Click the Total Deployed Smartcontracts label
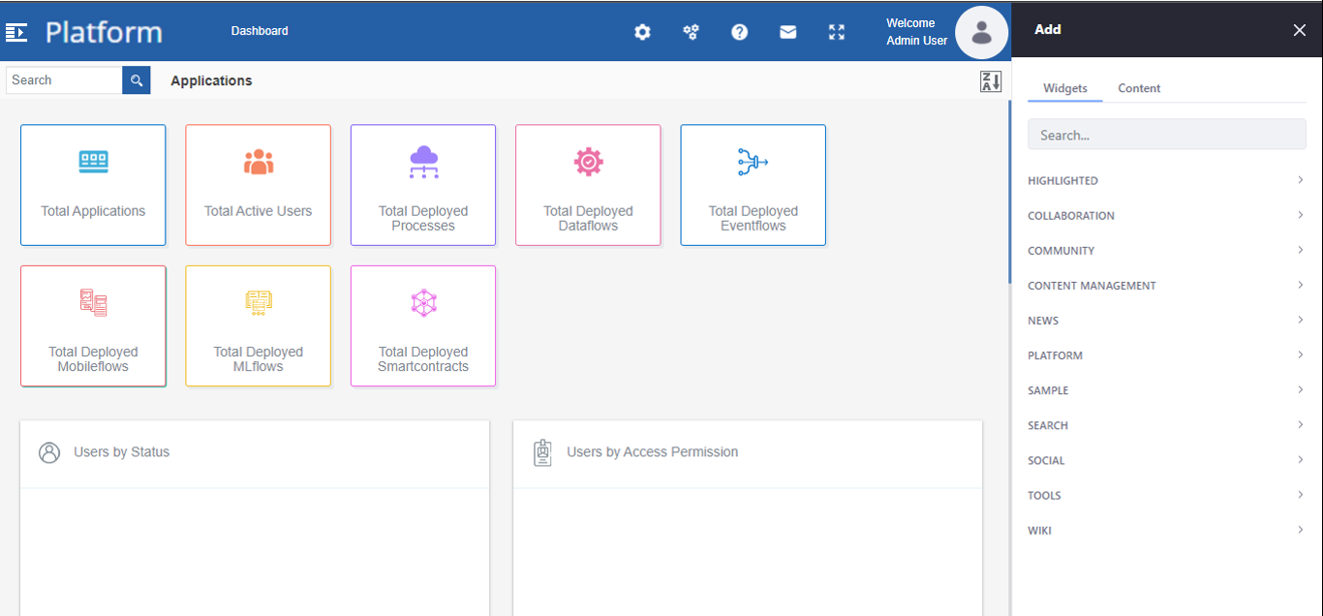This screenshot has width=1323, height=616. coord(423,359)
